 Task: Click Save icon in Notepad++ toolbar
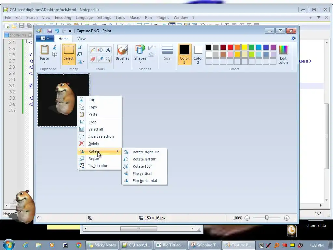[x=21, y=26]
